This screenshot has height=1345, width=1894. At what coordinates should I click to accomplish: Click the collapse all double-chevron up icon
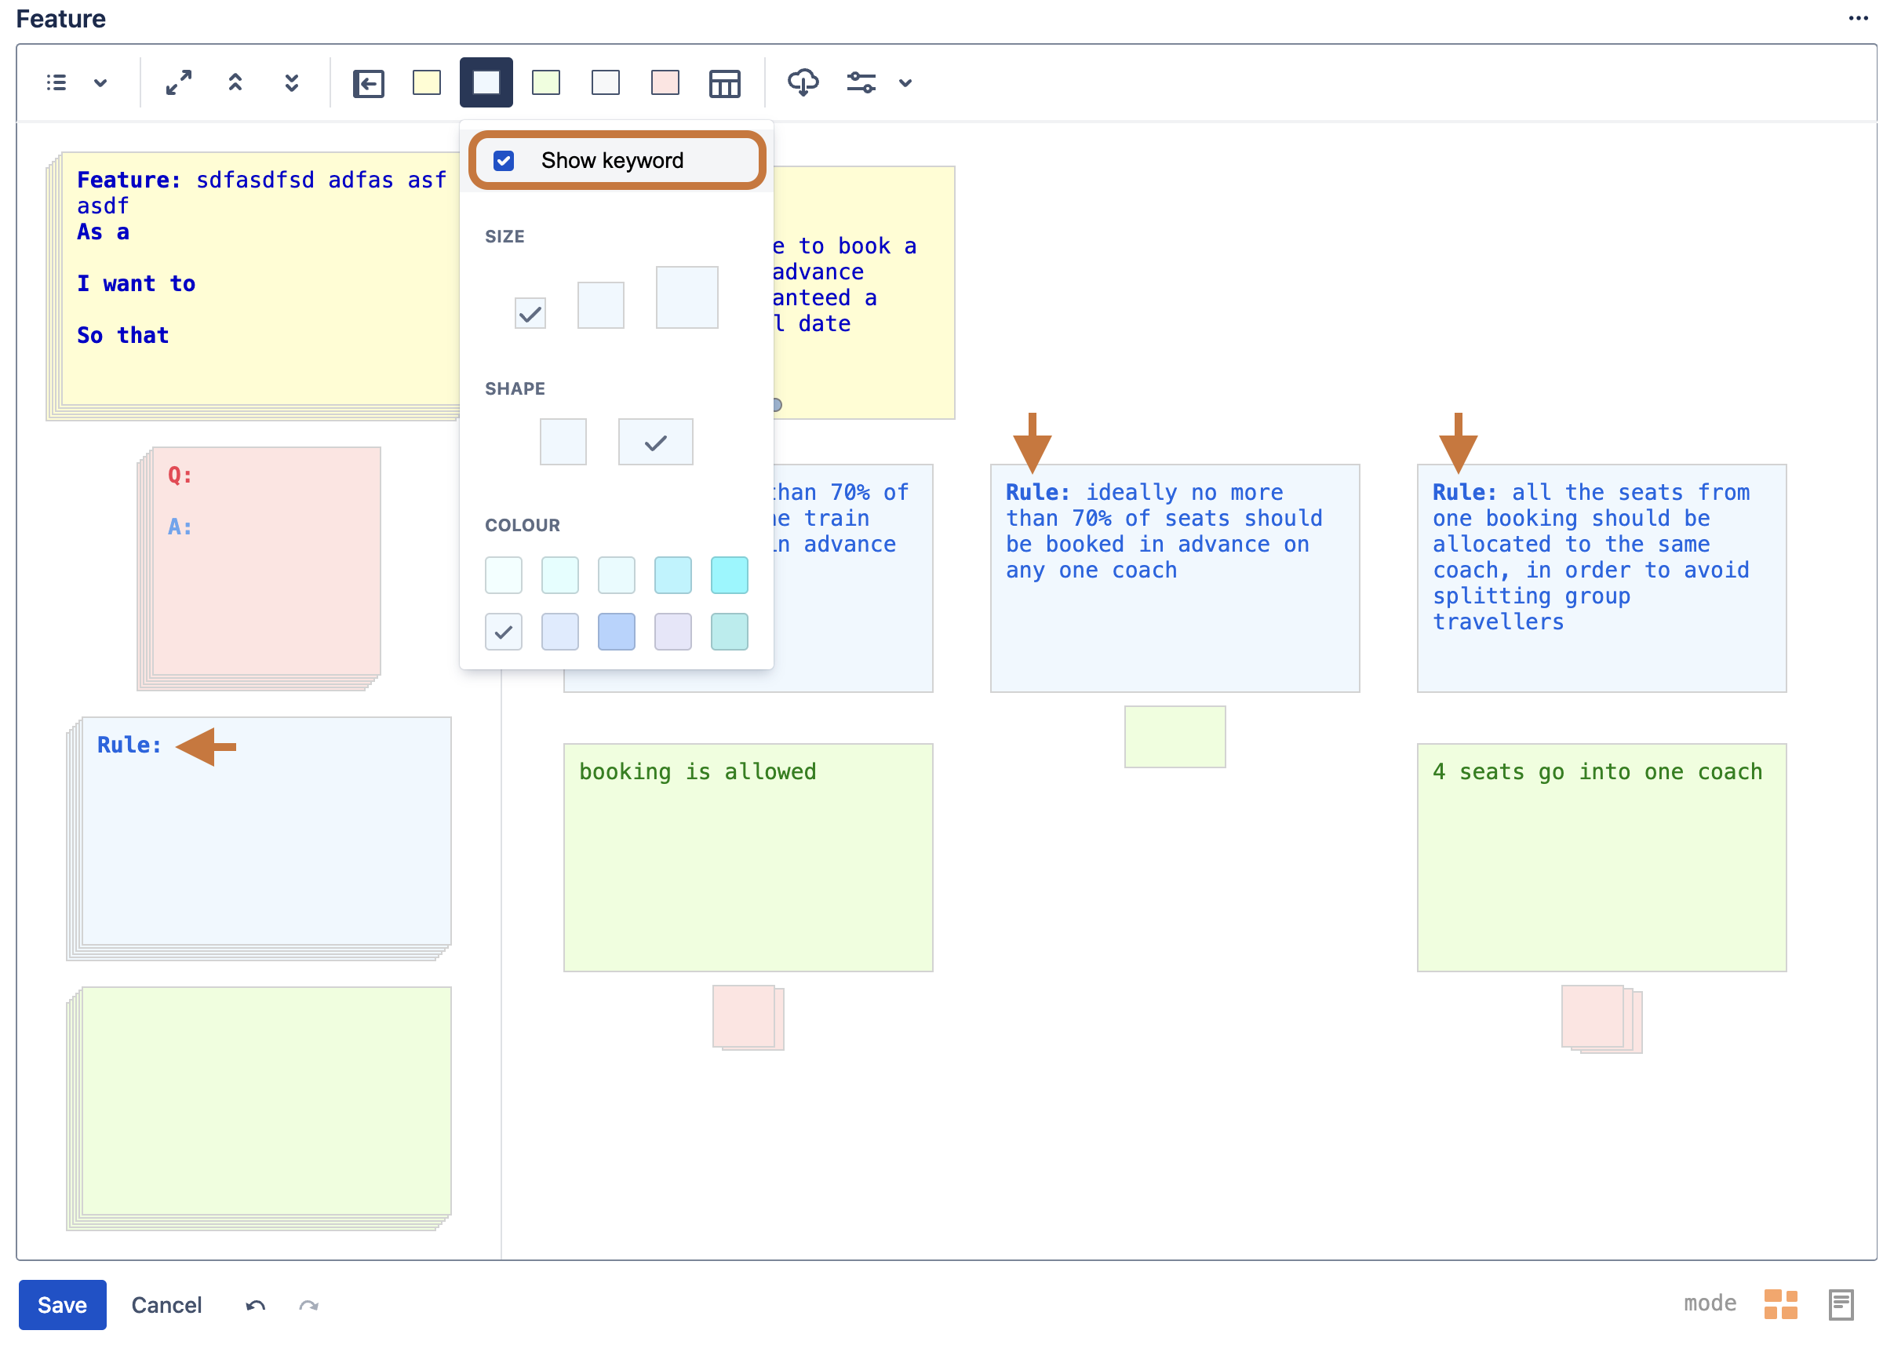click(x=235, y=83)
